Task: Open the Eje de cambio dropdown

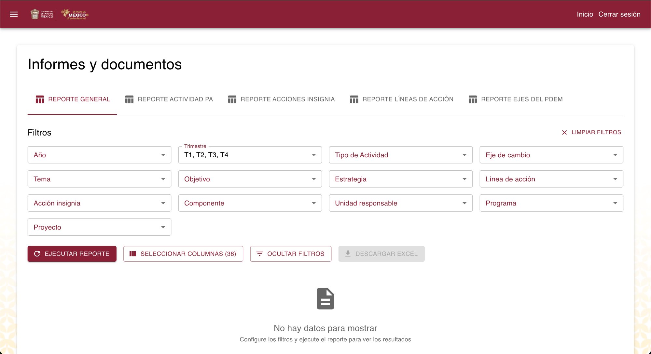Action: pyautogui.click(x=551, y=155)
